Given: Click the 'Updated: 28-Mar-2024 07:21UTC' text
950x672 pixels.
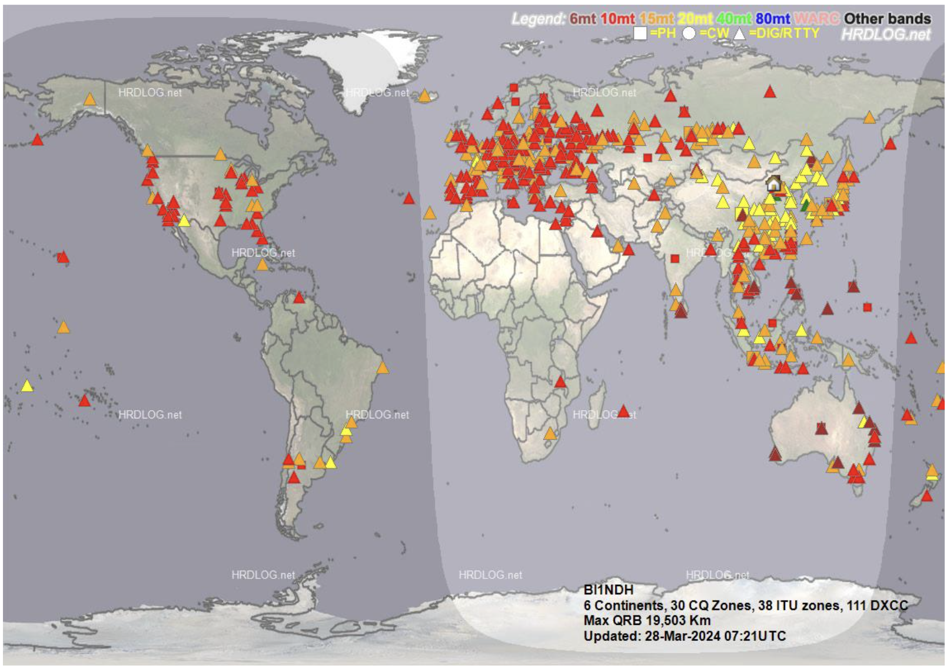Looking at the screenshot, I should 685,636.
